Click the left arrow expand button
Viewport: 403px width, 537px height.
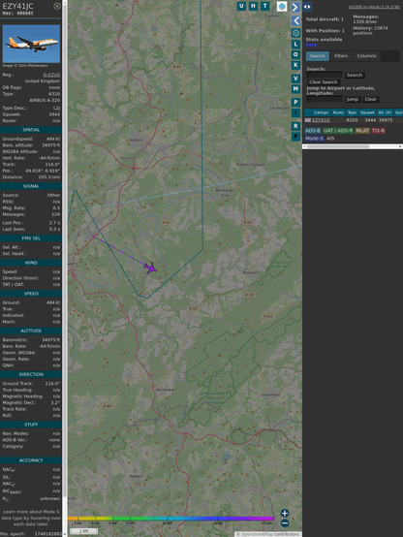click(295, 21)
